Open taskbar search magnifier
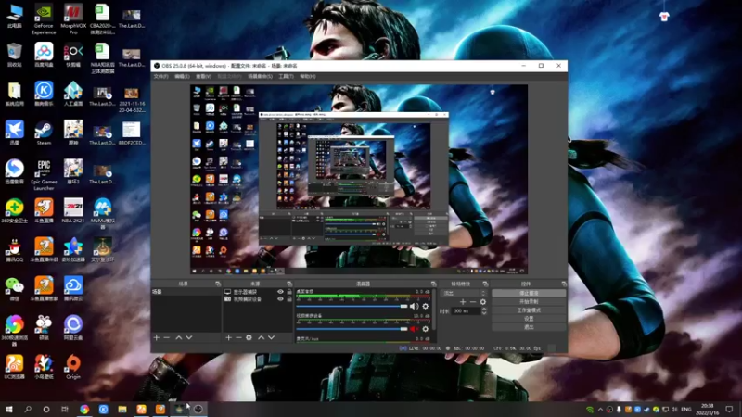 click(28, 409)
